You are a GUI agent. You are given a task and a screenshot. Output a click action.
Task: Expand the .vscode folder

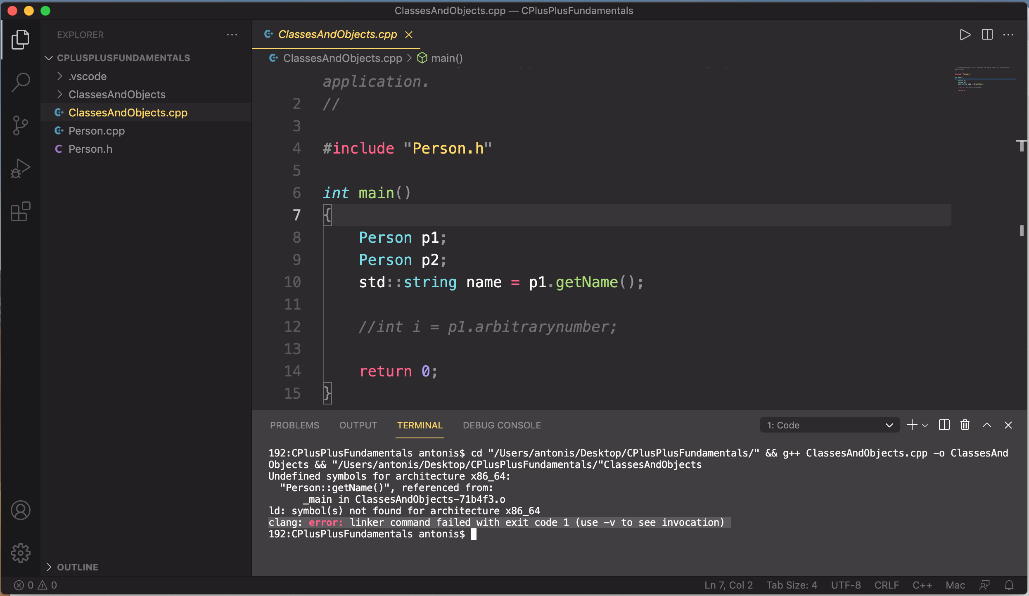click(88, 76)
